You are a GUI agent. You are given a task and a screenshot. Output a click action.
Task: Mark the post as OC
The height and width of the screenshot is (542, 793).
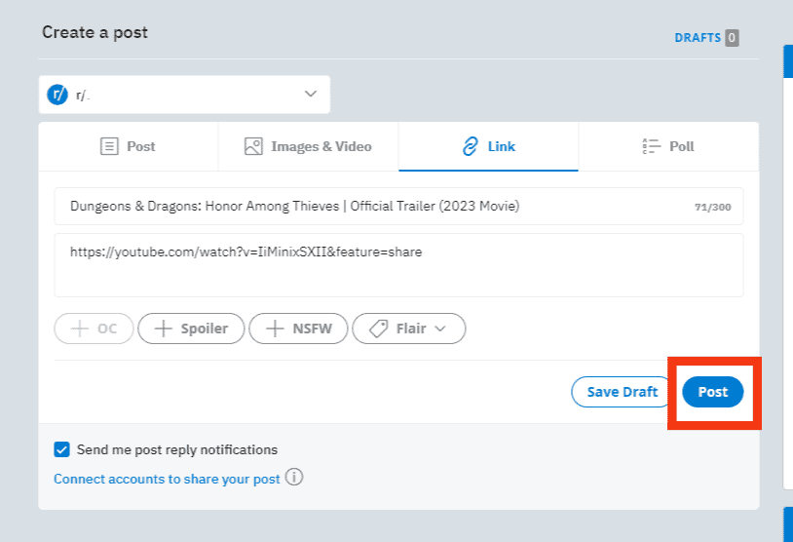[94, 329]
